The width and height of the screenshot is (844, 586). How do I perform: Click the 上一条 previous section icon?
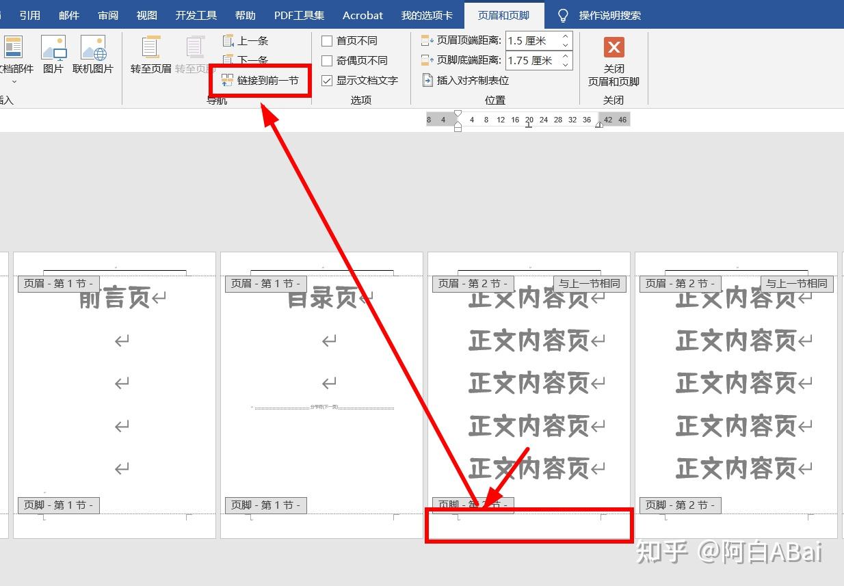pyautogui.click(x=228, y=41)
